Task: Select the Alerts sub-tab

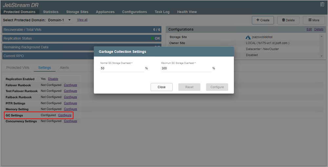Action: click(64, 68)
